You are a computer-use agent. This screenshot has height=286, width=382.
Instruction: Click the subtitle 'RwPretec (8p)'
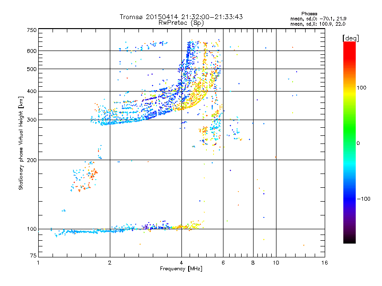pyautogui.click(x=181, y=23)
